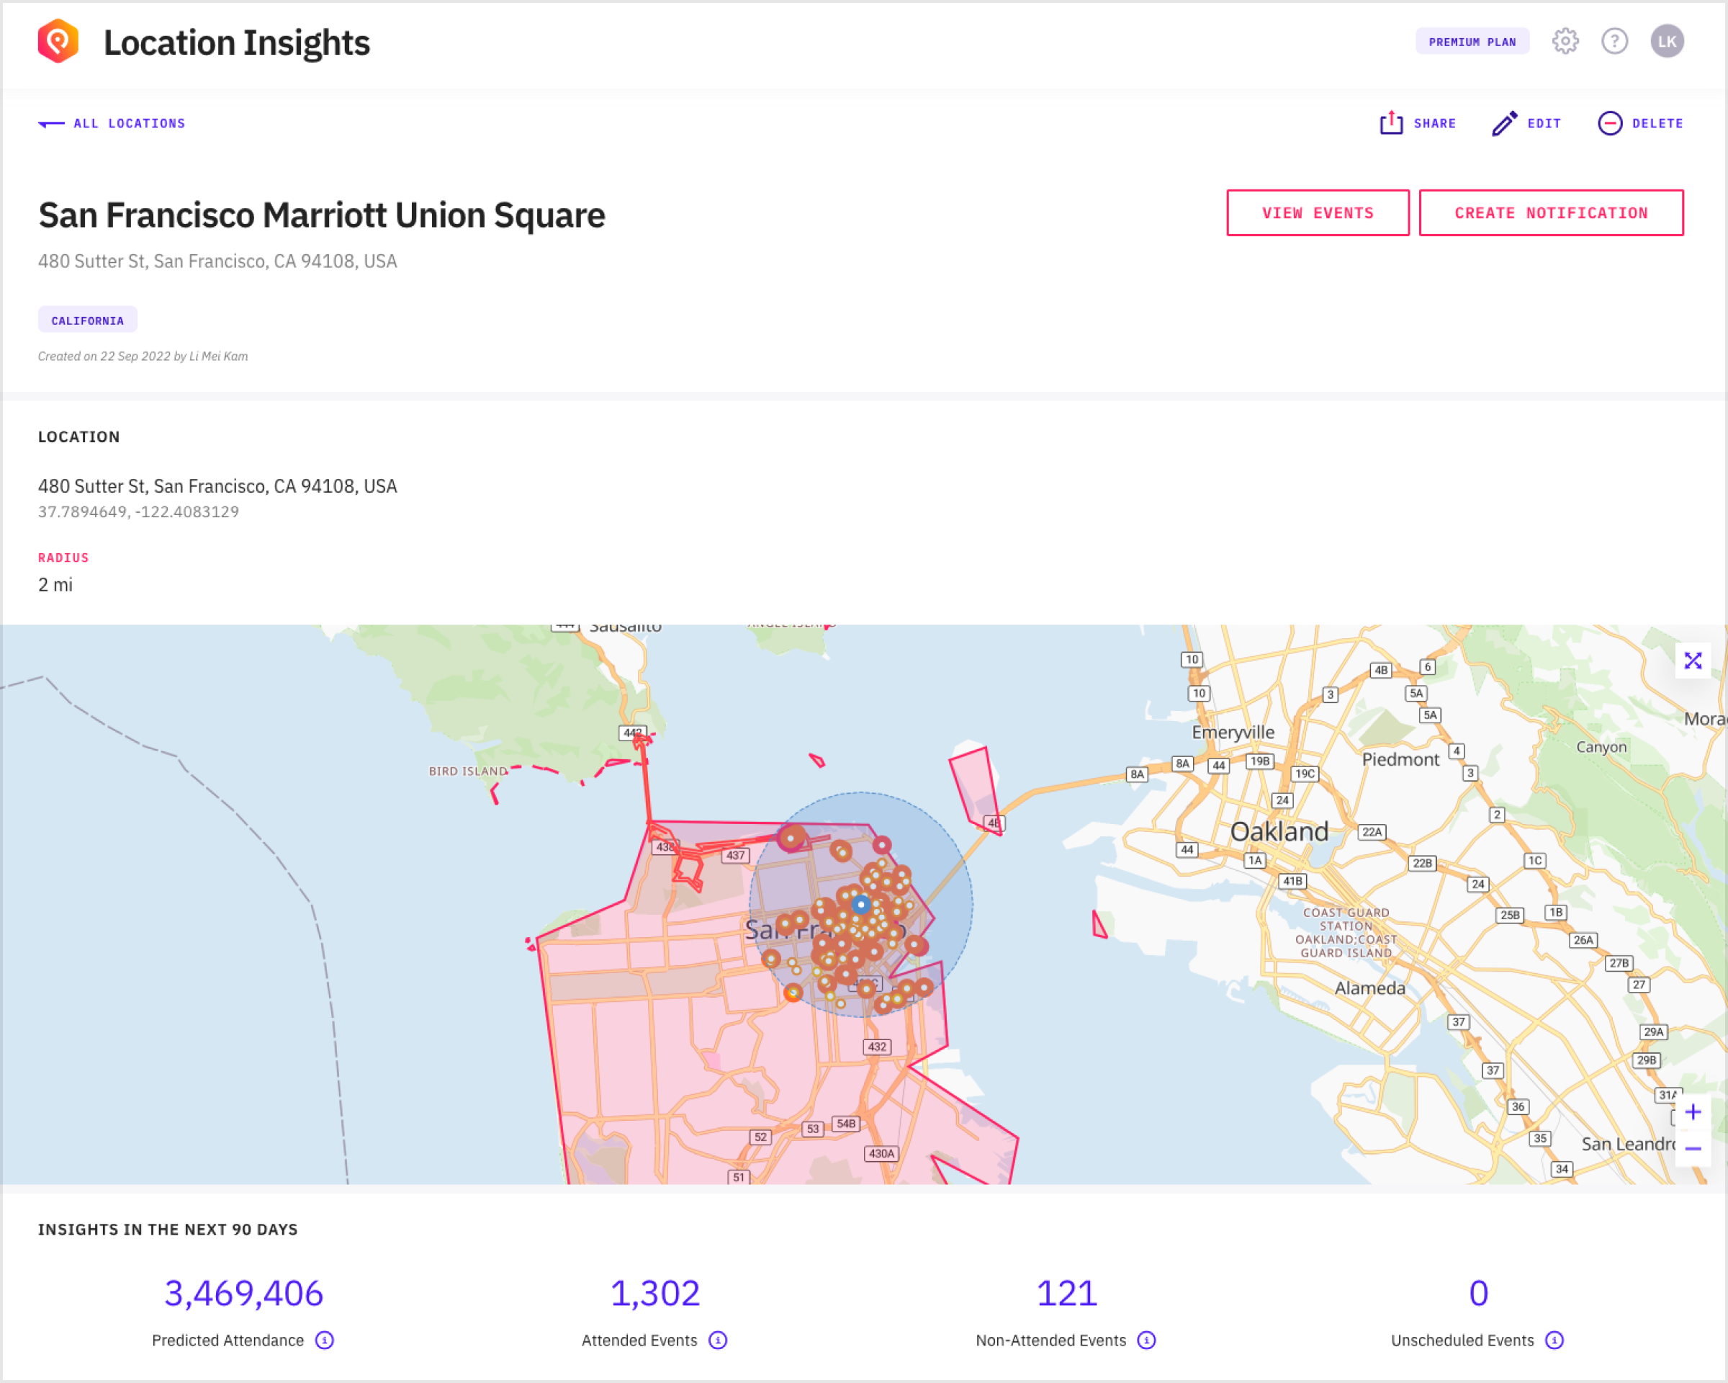Click the Location Insights logo icon
1728x1383 pixels.
point(58,42)
